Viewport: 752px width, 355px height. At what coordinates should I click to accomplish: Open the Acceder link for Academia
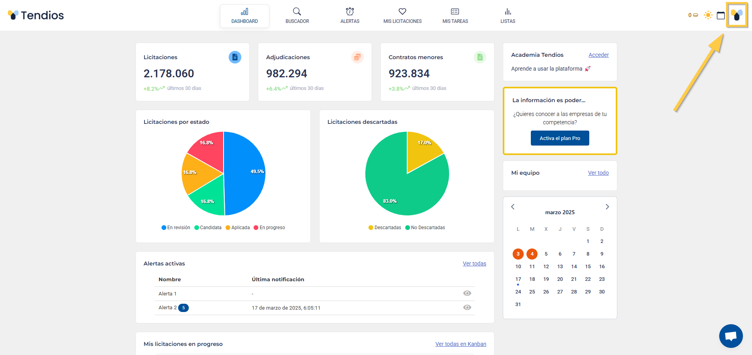tap(598, 55)
